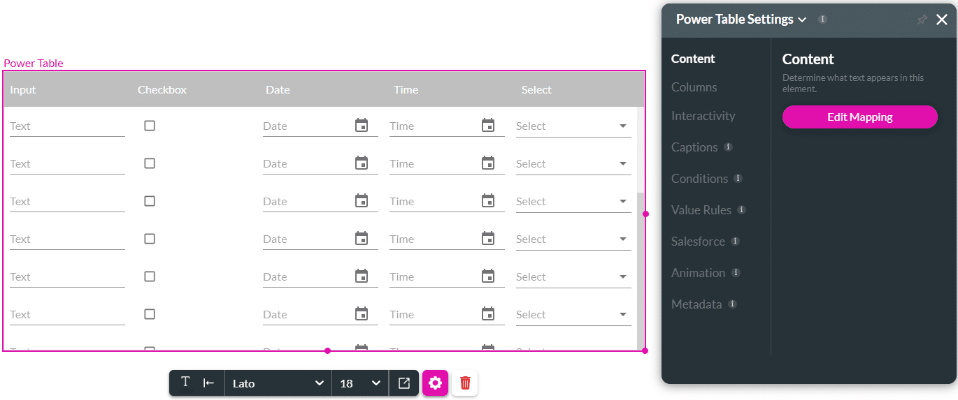The image size is (958, 400).
Task: Open the font size 18 dropdown
Action: [359, 383]
